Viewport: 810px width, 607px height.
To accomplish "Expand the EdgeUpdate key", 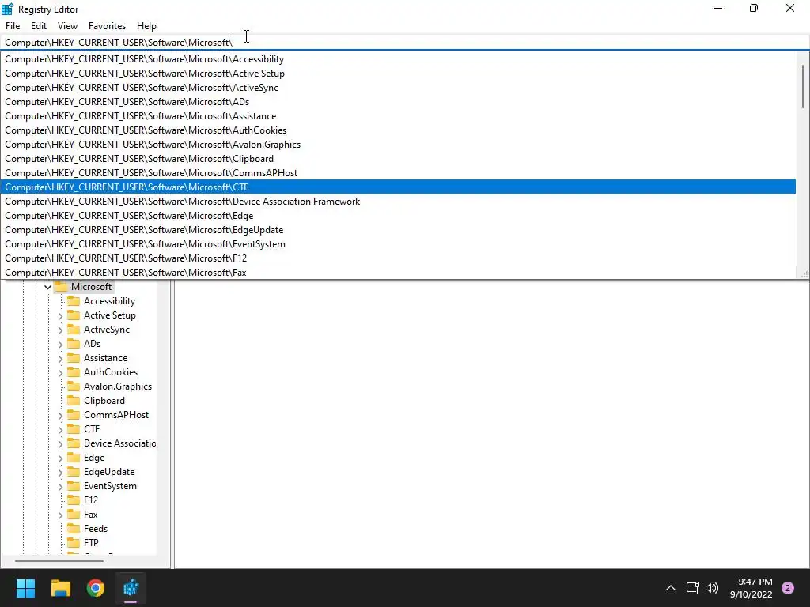I will (x=60, y=472).
